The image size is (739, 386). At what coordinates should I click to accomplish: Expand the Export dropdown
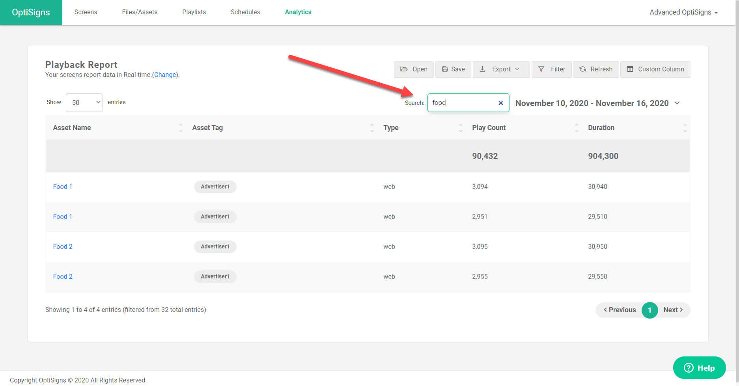[x=501, y=69]
